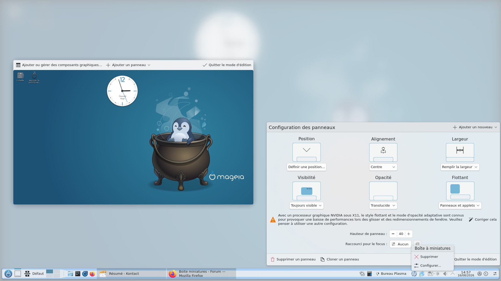Open the Corbeille trash icon on desktop preview

20,76
